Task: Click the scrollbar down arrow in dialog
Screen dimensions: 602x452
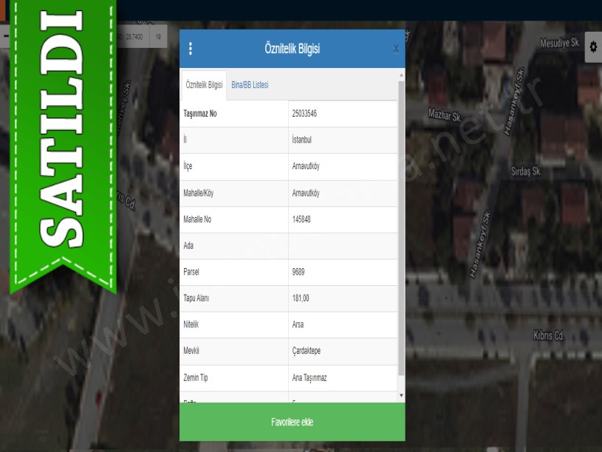Action: coord(401,396)
